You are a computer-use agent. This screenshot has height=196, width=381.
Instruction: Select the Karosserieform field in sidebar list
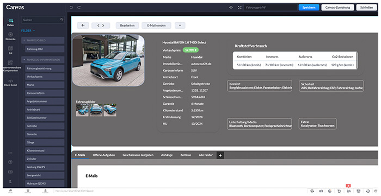45,93
